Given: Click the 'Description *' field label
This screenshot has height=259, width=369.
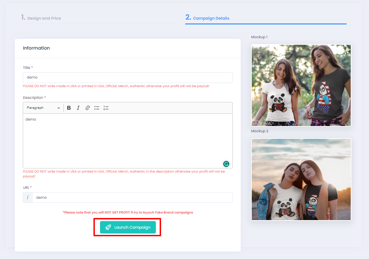Looking at the screenshot, I should pos(34,97).
